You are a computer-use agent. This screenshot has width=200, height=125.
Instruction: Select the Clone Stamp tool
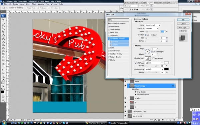(3, 45)
